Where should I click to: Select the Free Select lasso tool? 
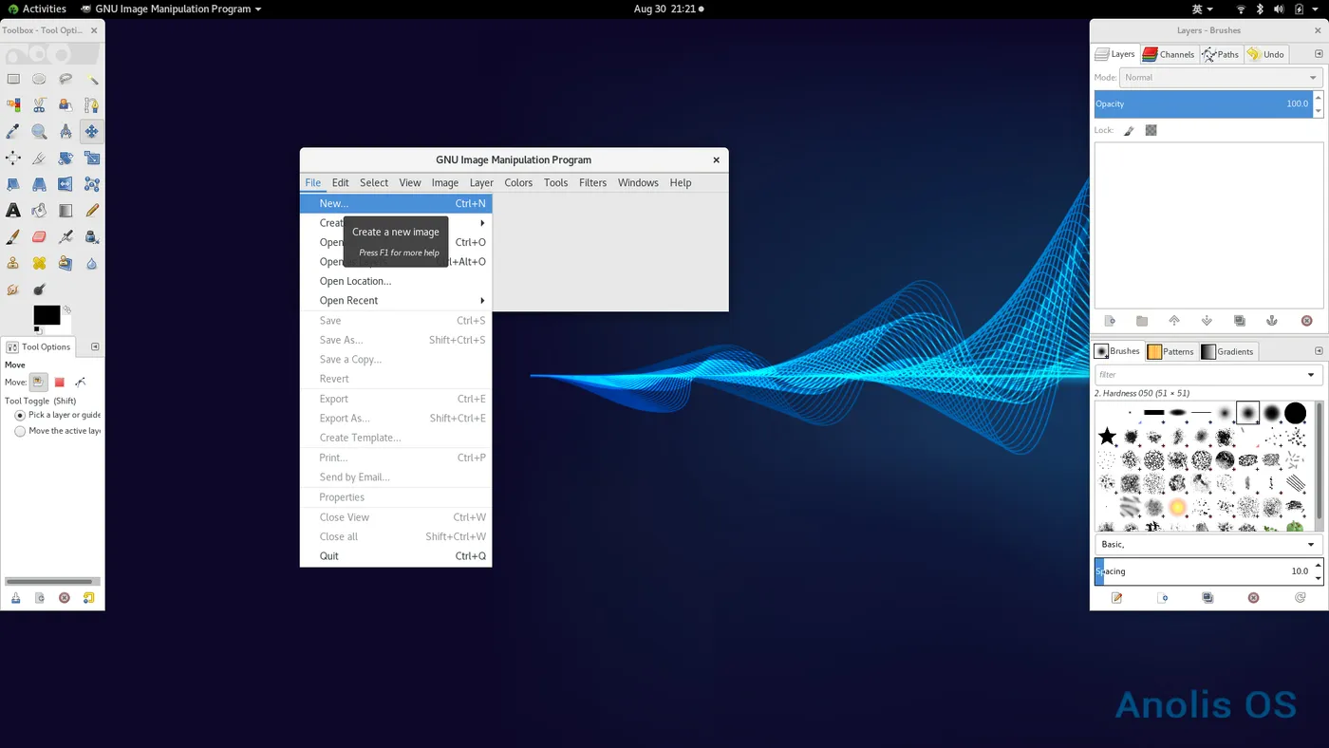coord(66,79)
